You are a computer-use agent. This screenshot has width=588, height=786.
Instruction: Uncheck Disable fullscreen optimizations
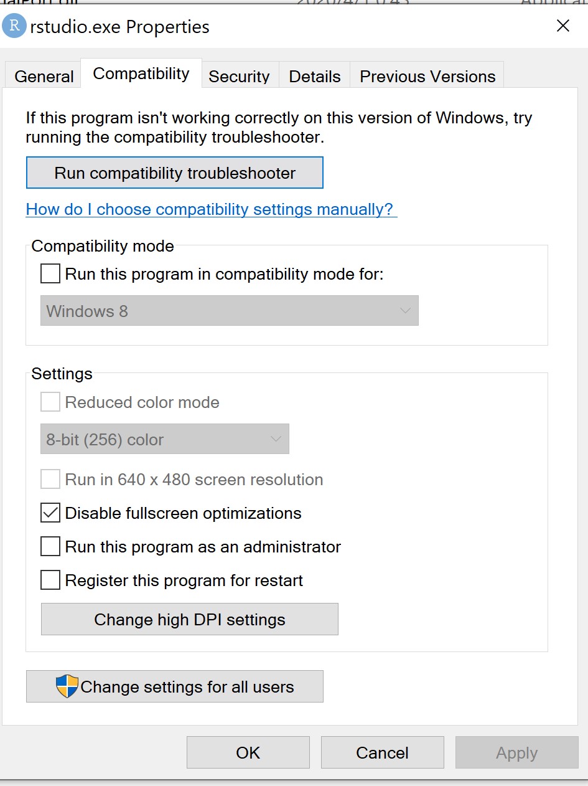(50, 513)
